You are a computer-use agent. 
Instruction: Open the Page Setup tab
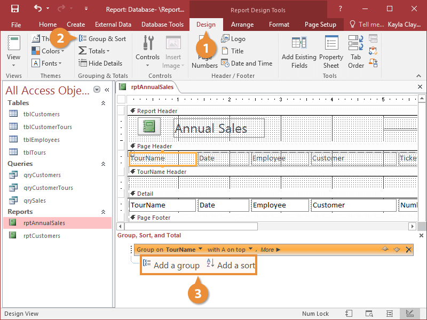click(x=320, y=25)
